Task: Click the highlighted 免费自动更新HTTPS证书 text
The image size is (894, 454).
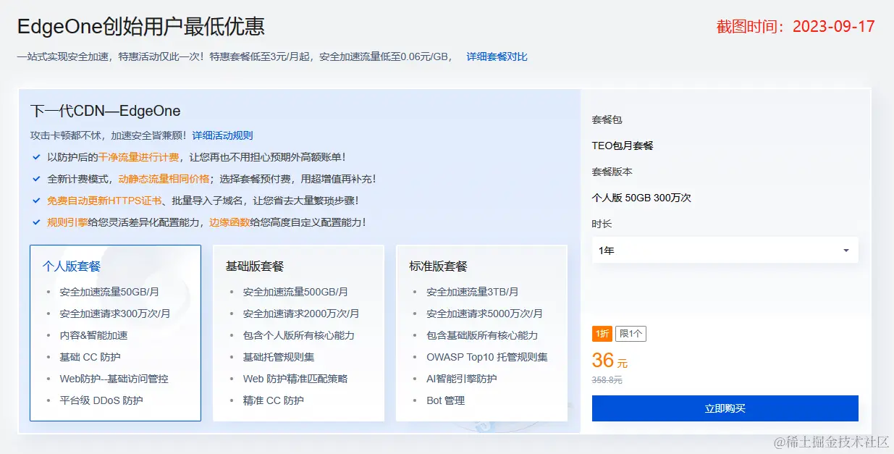Action: [x=104, y=201]
